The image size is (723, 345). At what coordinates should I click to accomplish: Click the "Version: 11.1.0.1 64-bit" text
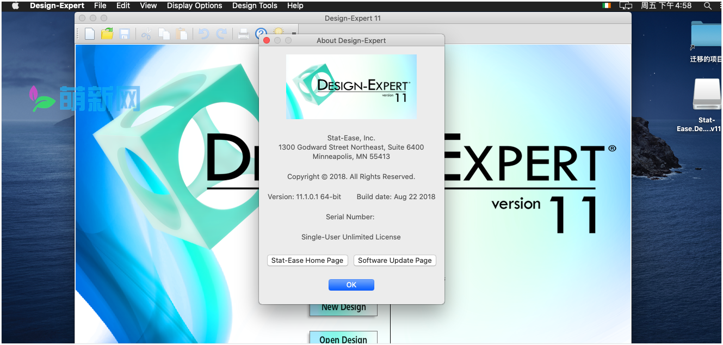click(305, 196)
